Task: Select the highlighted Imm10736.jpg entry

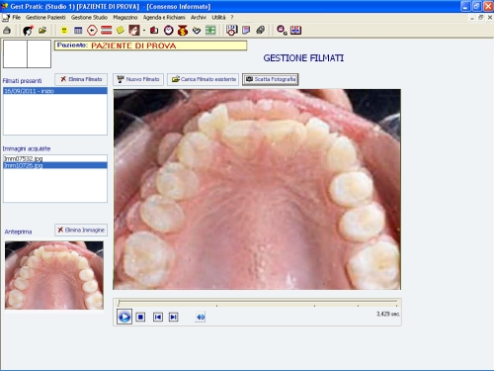Action: pyautogui.click(x=55, y=165)
